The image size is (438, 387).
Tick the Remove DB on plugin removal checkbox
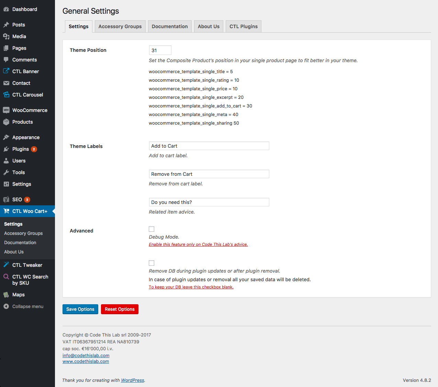pos(151,263)
